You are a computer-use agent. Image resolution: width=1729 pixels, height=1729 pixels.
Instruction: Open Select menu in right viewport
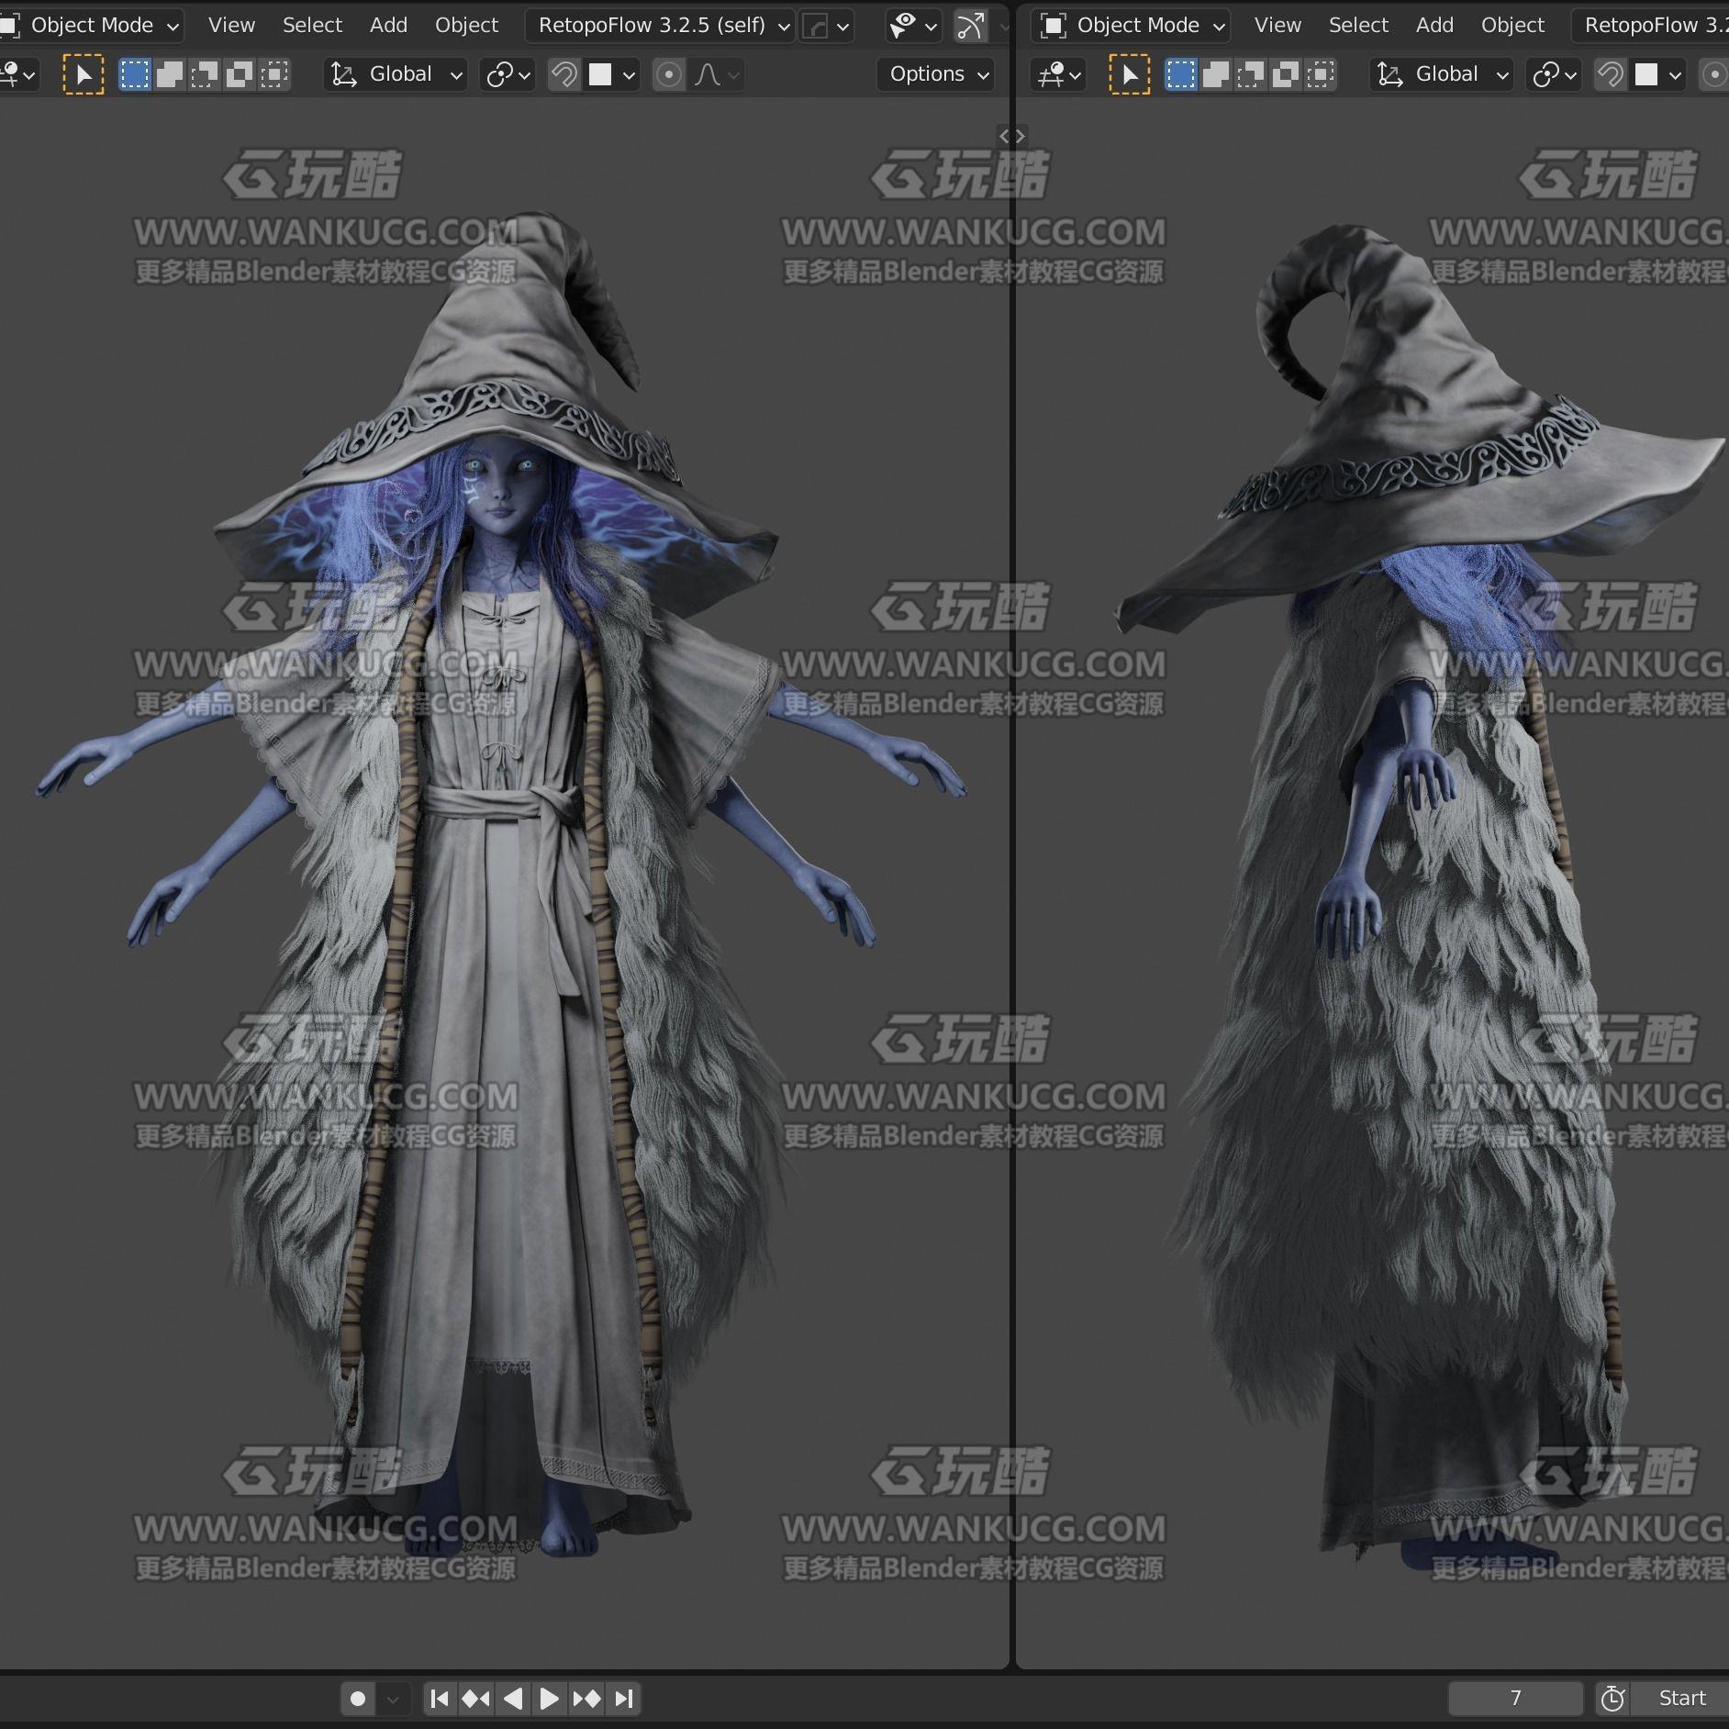pos(1358,26)
